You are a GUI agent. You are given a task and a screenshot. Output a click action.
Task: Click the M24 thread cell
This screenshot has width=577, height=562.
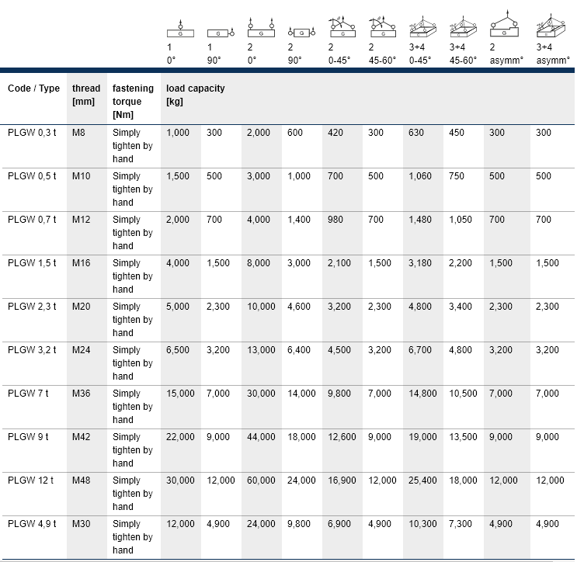81,350
